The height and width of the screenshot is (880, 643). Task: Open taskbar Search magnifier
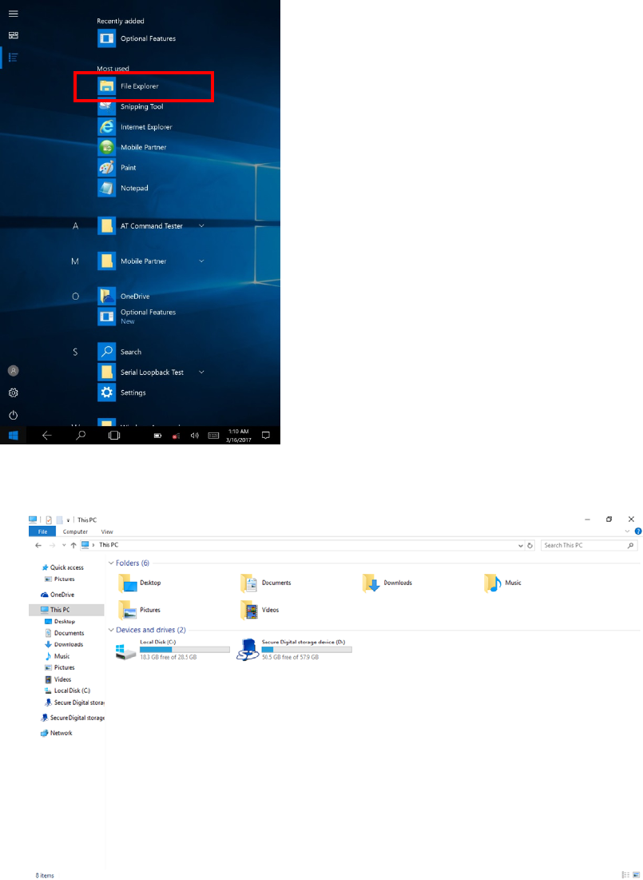[81, 435]
